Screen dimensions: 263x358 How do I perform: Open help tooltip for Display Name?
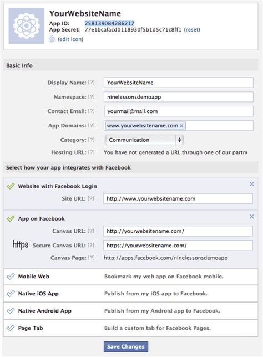[91, 83]
